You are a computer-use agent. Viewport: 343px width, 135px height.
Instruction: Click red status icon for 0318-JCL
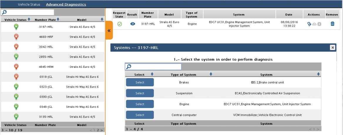(16, 77)
